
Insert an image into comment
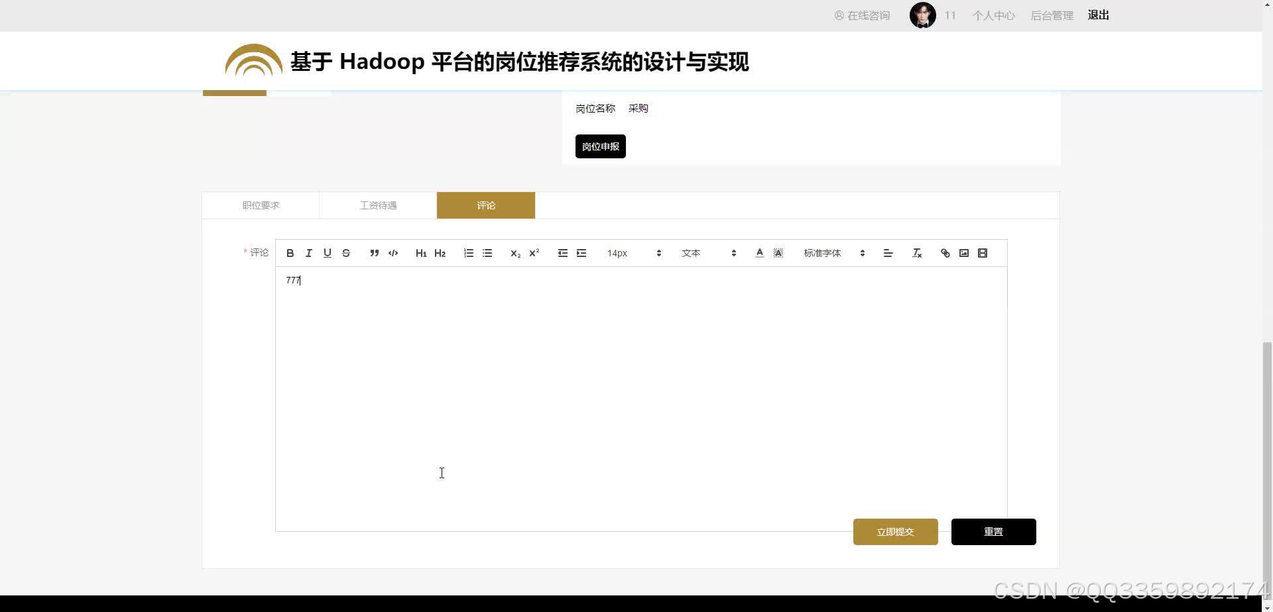click(x=964, y=253)
